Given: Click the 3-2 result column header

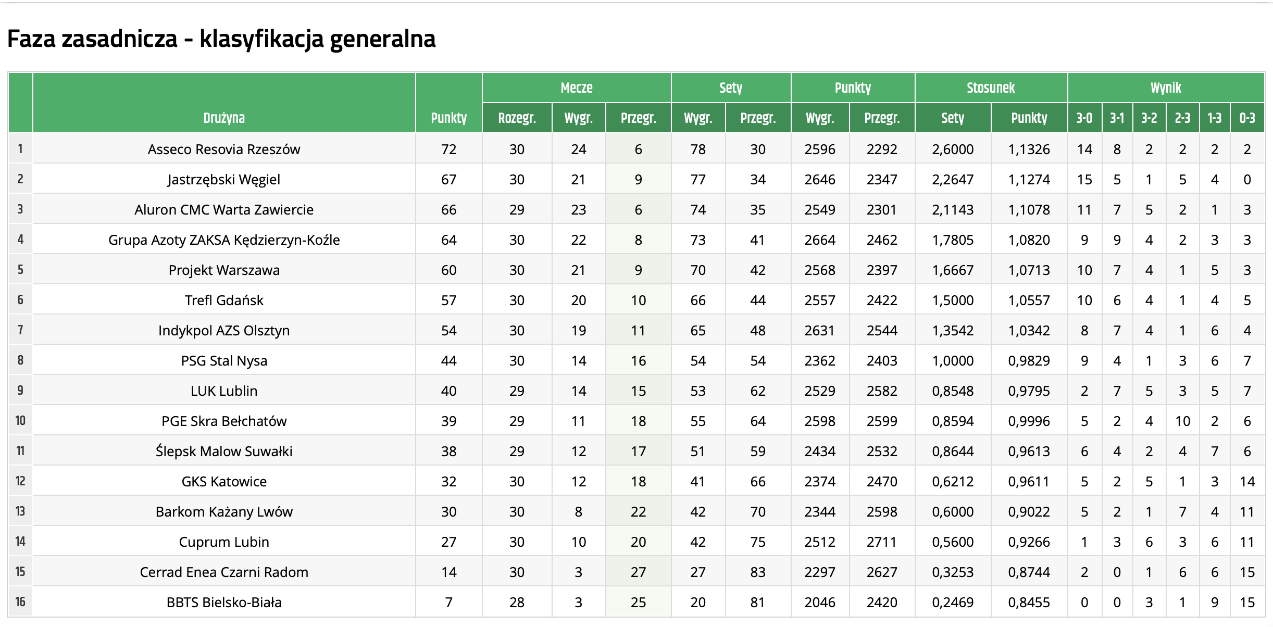Looking at the screenshot, I should pyautogui.click(x=1149, y=118).
